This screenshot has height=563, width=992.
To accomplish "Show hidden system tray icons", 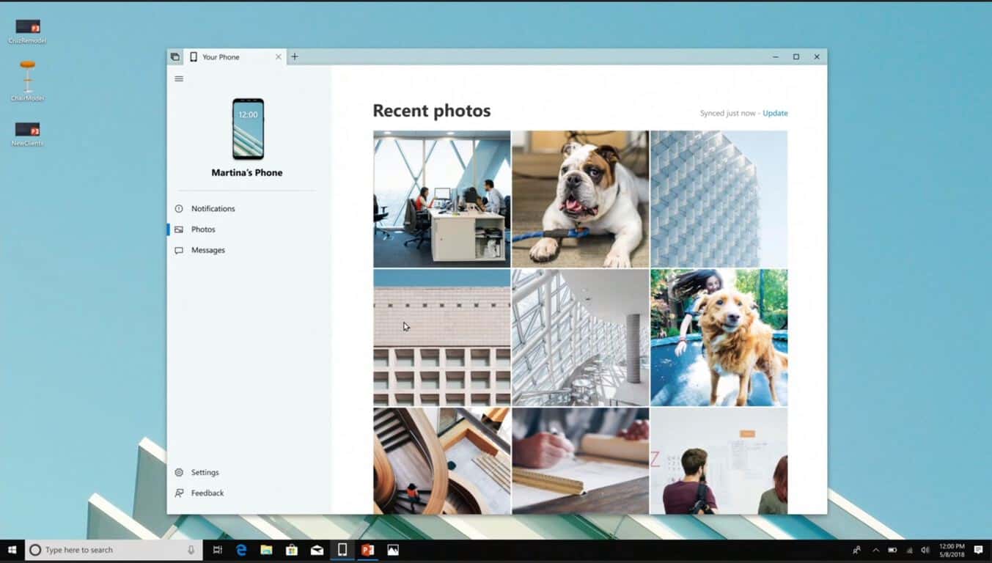I will click(x=875, y=550).
